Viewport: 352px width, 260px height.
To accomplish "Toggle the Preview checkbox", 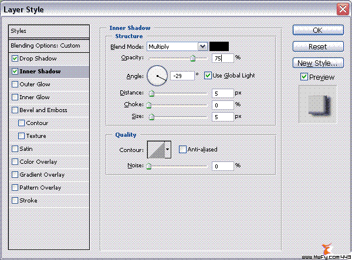I will [x=304, y=77].
